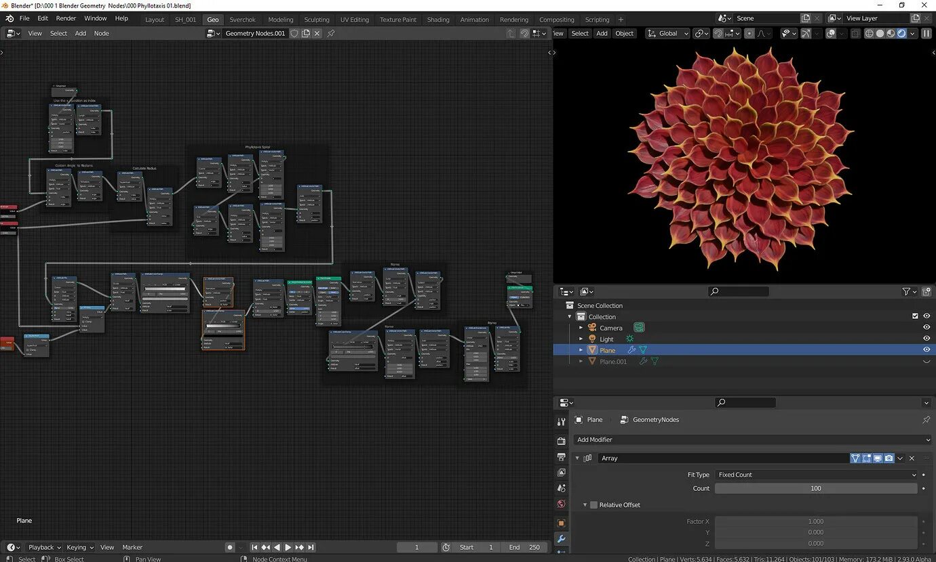The height and width of the screenshot is (562, 936).
Task: Open the World Properties tab
Action: click(x=561, y=504)
